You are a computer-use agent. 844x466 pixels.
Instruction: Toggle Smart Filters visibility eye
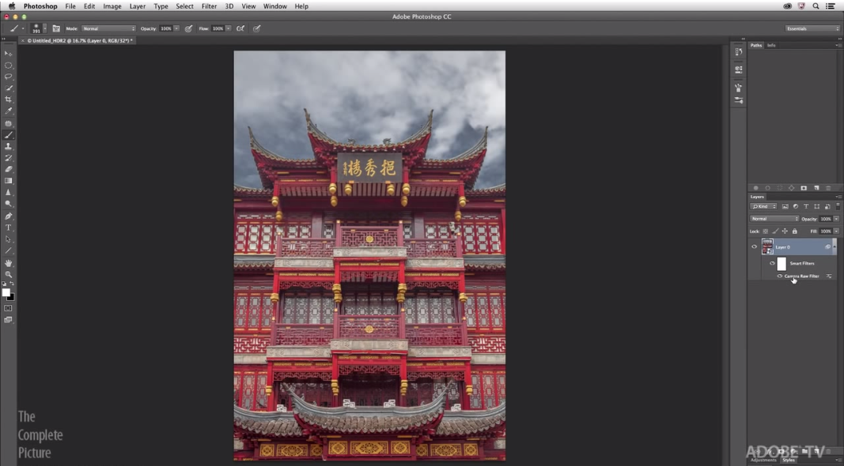pos(772,264)
